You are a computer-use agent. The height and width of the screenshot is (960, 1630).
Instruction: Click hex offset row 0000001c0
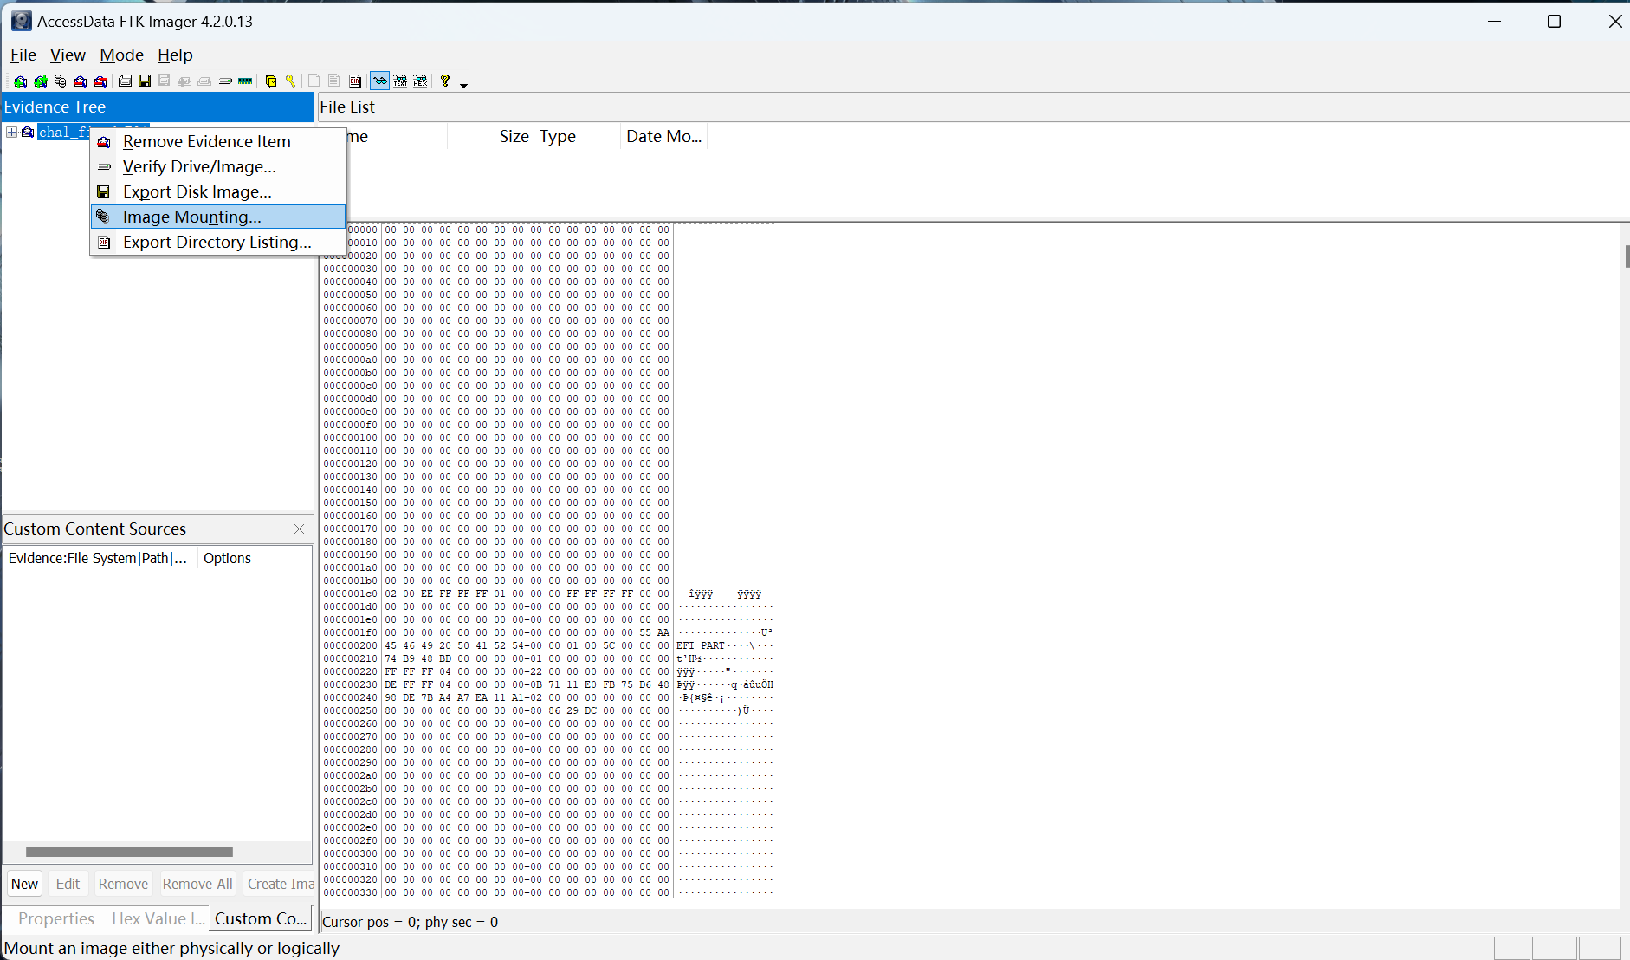tap(351, 594)
